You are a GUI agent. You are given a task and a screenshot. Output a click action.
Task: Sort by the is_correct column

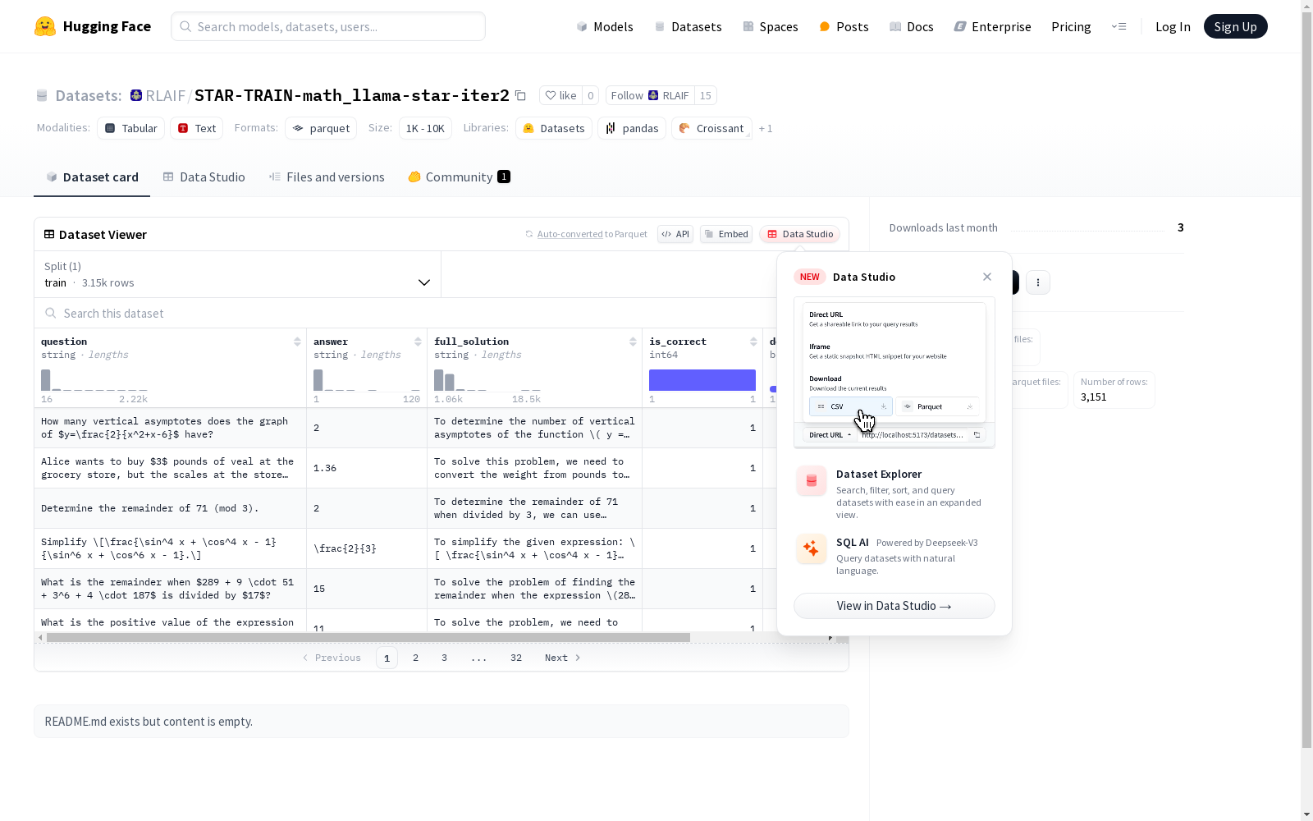[753, 342]
